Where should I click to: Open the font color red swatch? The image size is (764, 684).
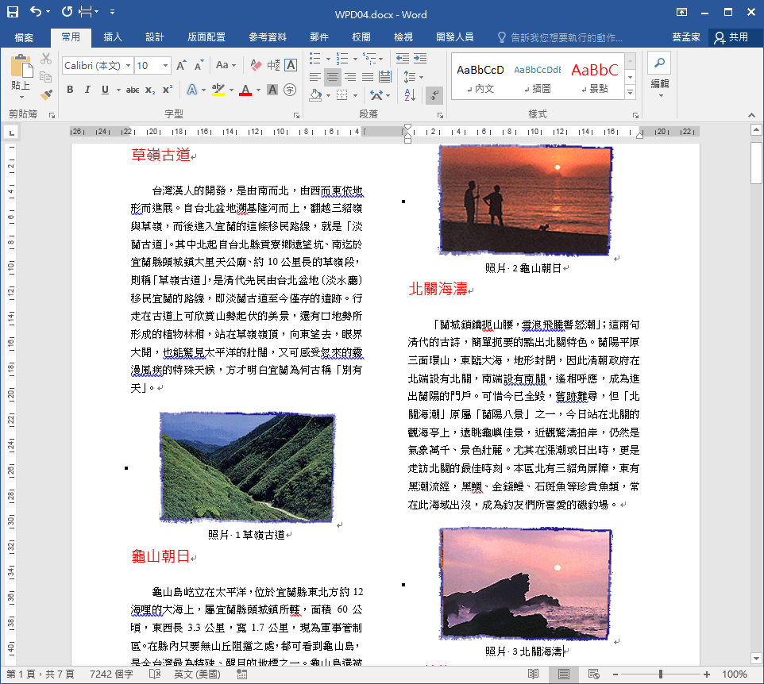click(245, 90)
